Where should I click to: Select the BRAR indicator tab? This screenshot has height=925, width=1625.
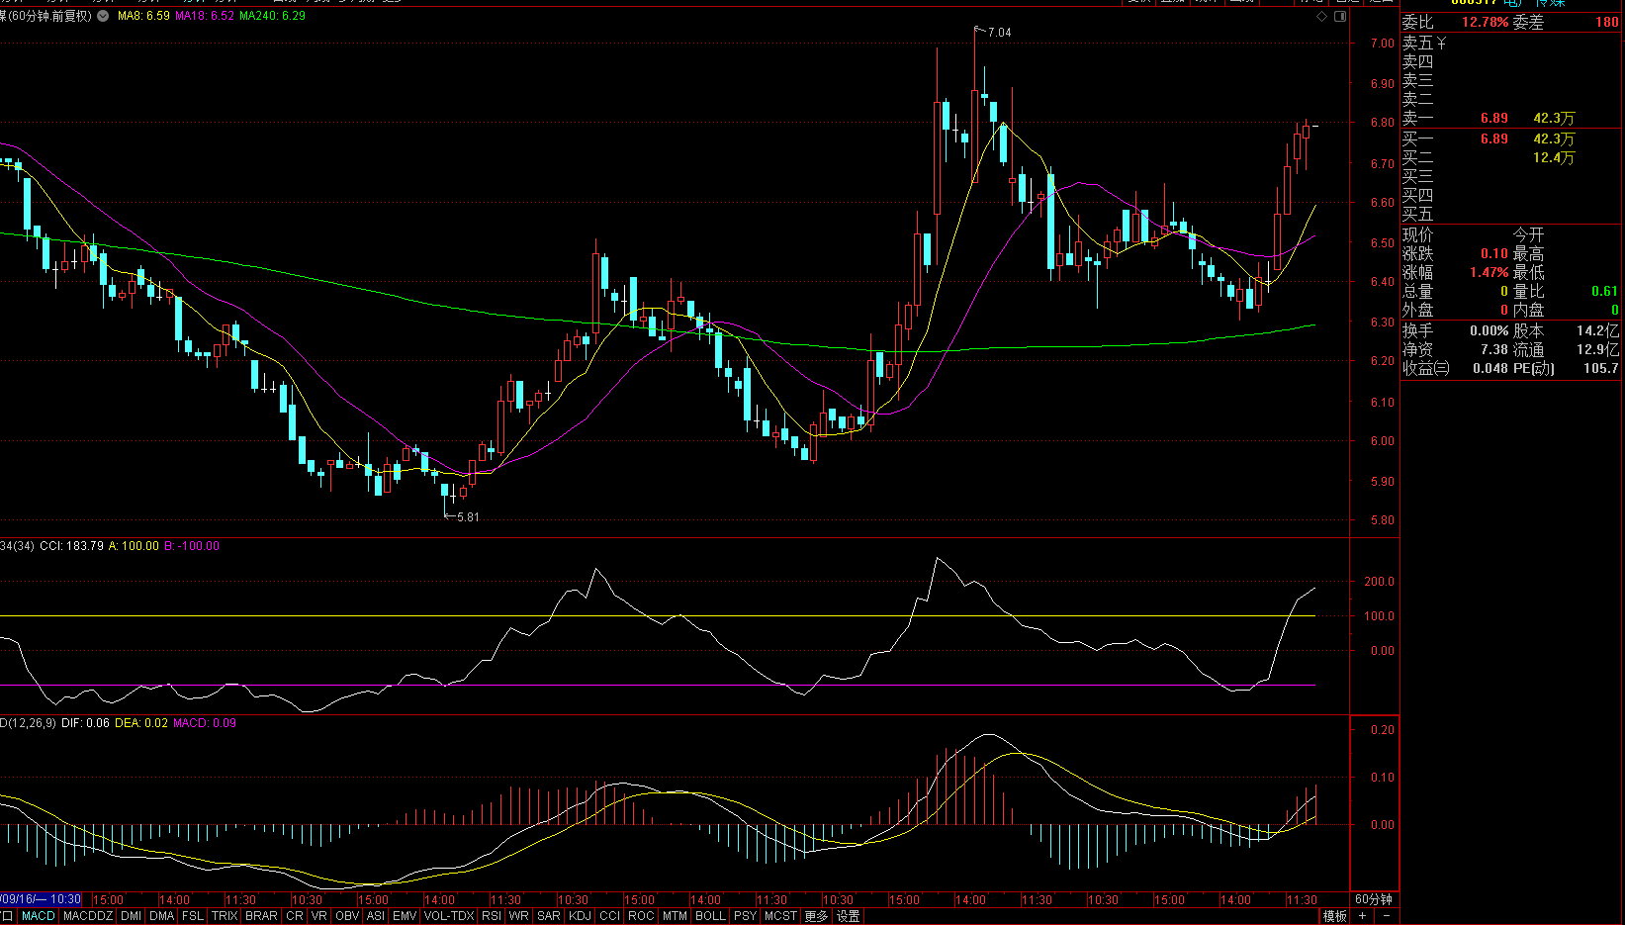tap(261, 916)
